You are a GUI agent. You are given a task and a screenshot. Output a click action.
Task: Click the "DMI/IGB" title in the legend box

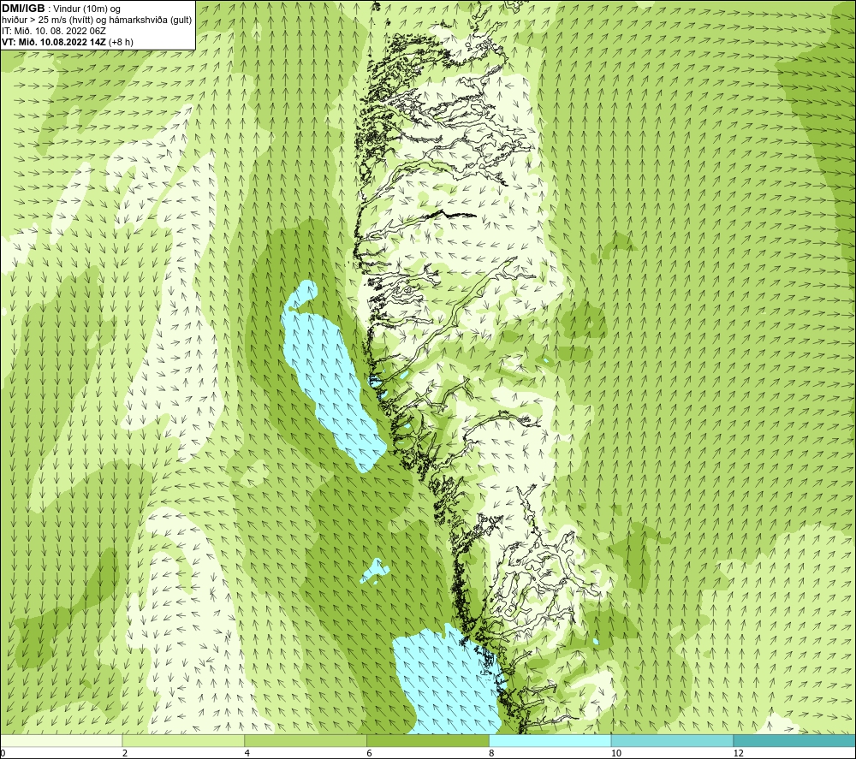click(x=23, y=9)
